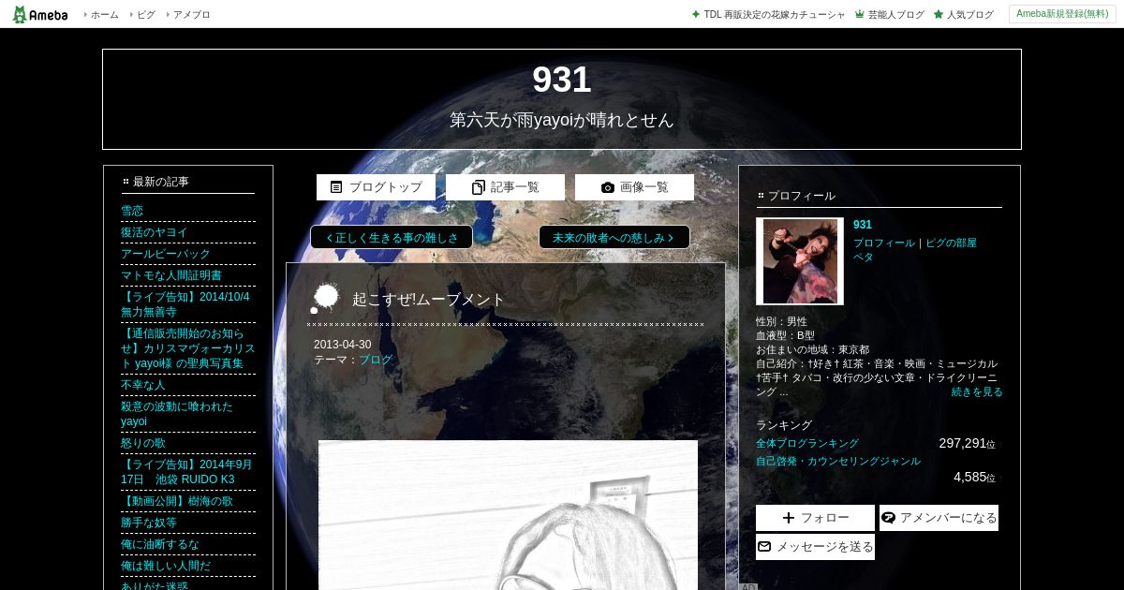This screenshot has height=590, width=1124.
Task: Open ペタ link
Action: click(x=864, y=257)
